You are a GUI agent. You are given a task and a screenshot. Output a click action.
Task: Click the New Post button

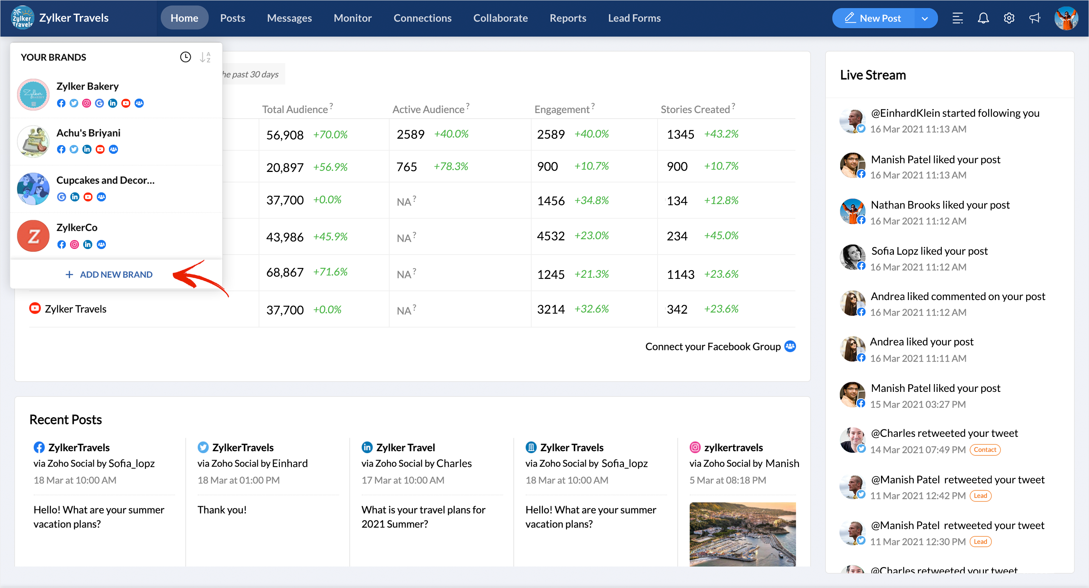pos(873,18)
